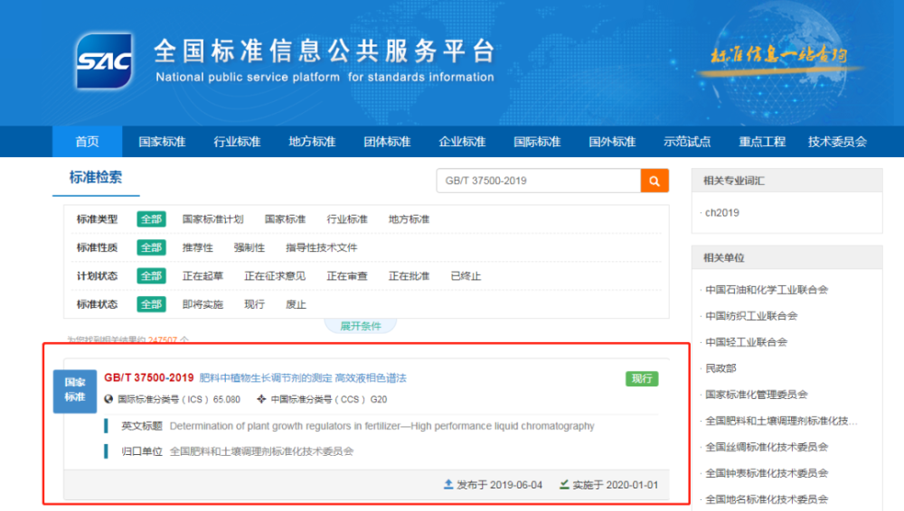Filter by 地方标准 in 标准类型 row
This screenshot has height=511, width=904.
tap(409, 218)
